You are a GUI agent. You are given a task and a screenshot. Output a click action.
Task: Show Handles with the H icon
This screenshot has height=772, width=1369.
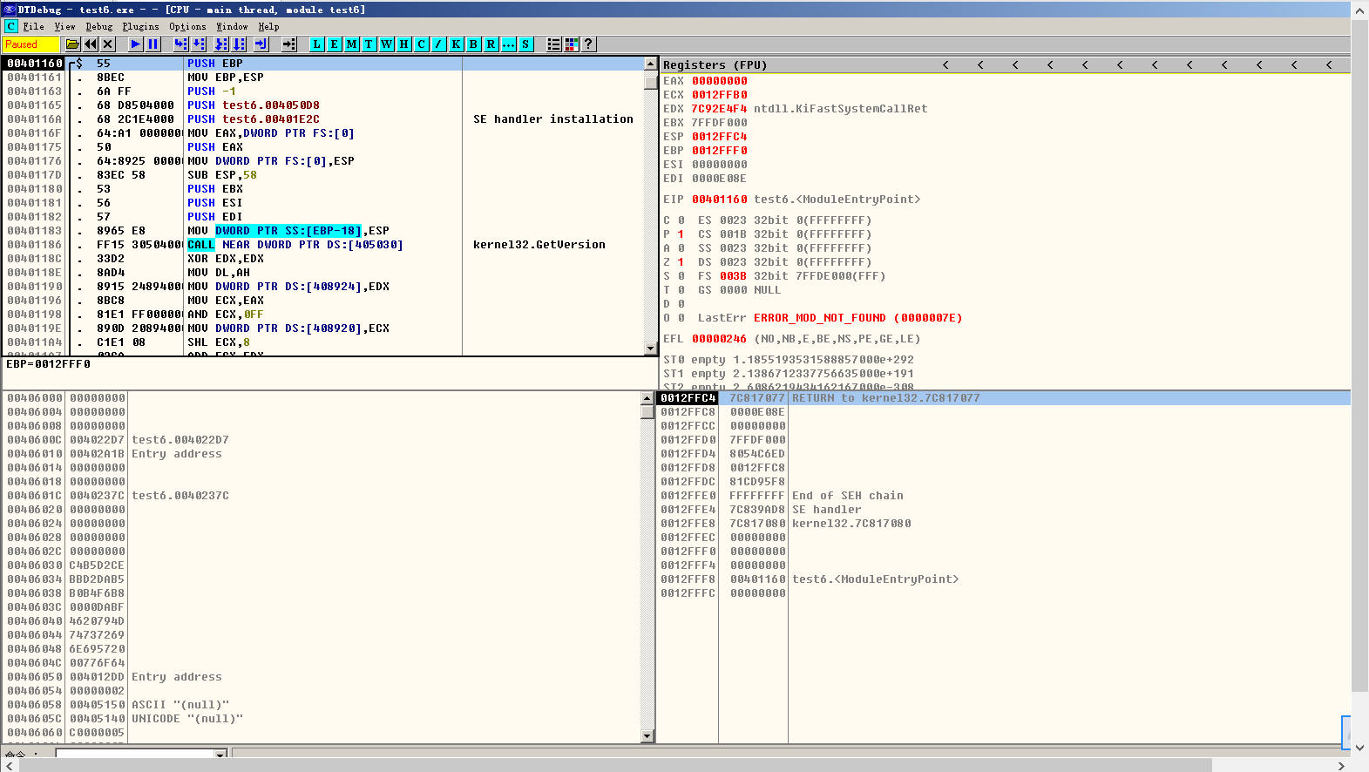click(x=404, y=44)
